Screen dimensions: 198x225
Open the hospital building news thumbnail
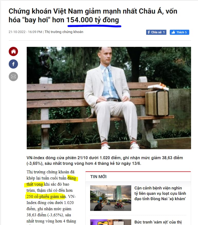pyautogui.click(x=111, y=198)
